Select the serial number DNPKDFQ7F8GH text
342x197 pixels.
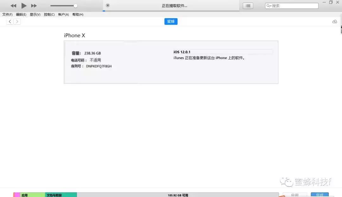pos(99,66)
